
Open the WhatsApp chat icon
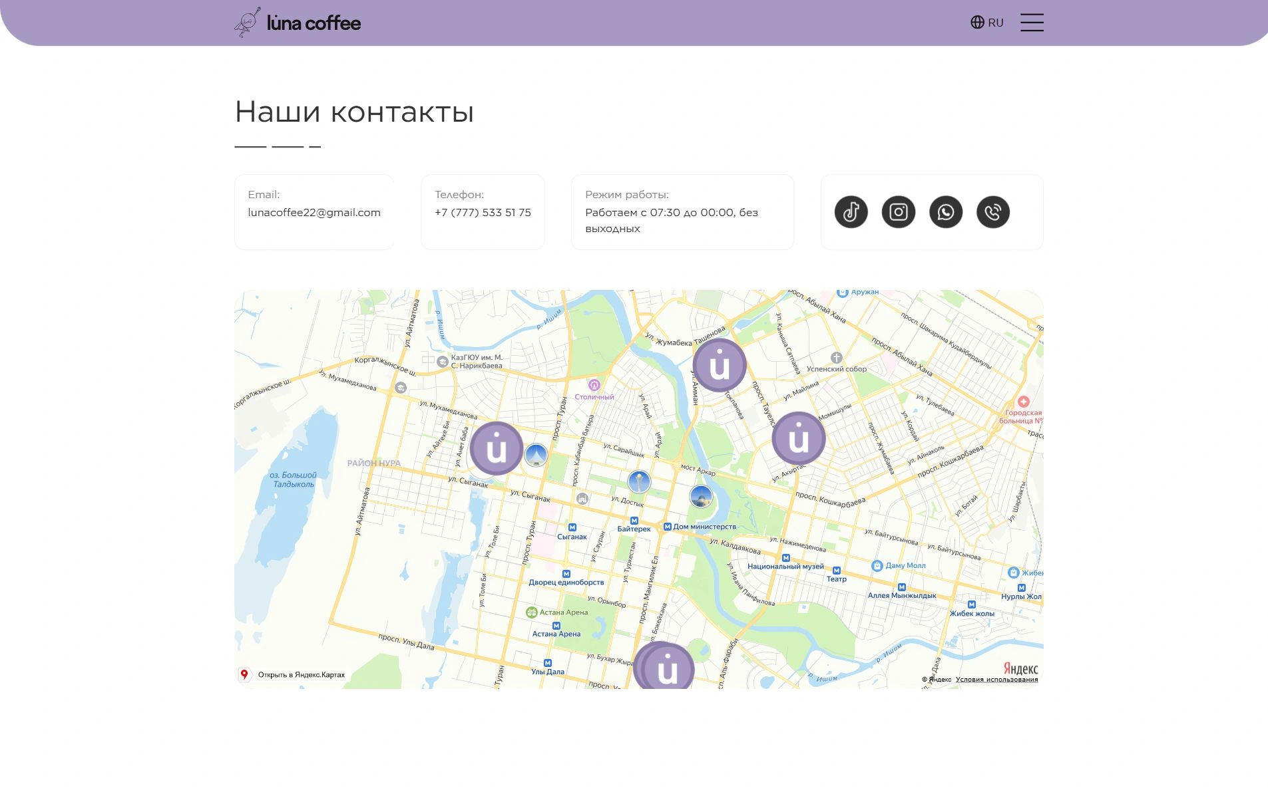click(x=945, y=212)
